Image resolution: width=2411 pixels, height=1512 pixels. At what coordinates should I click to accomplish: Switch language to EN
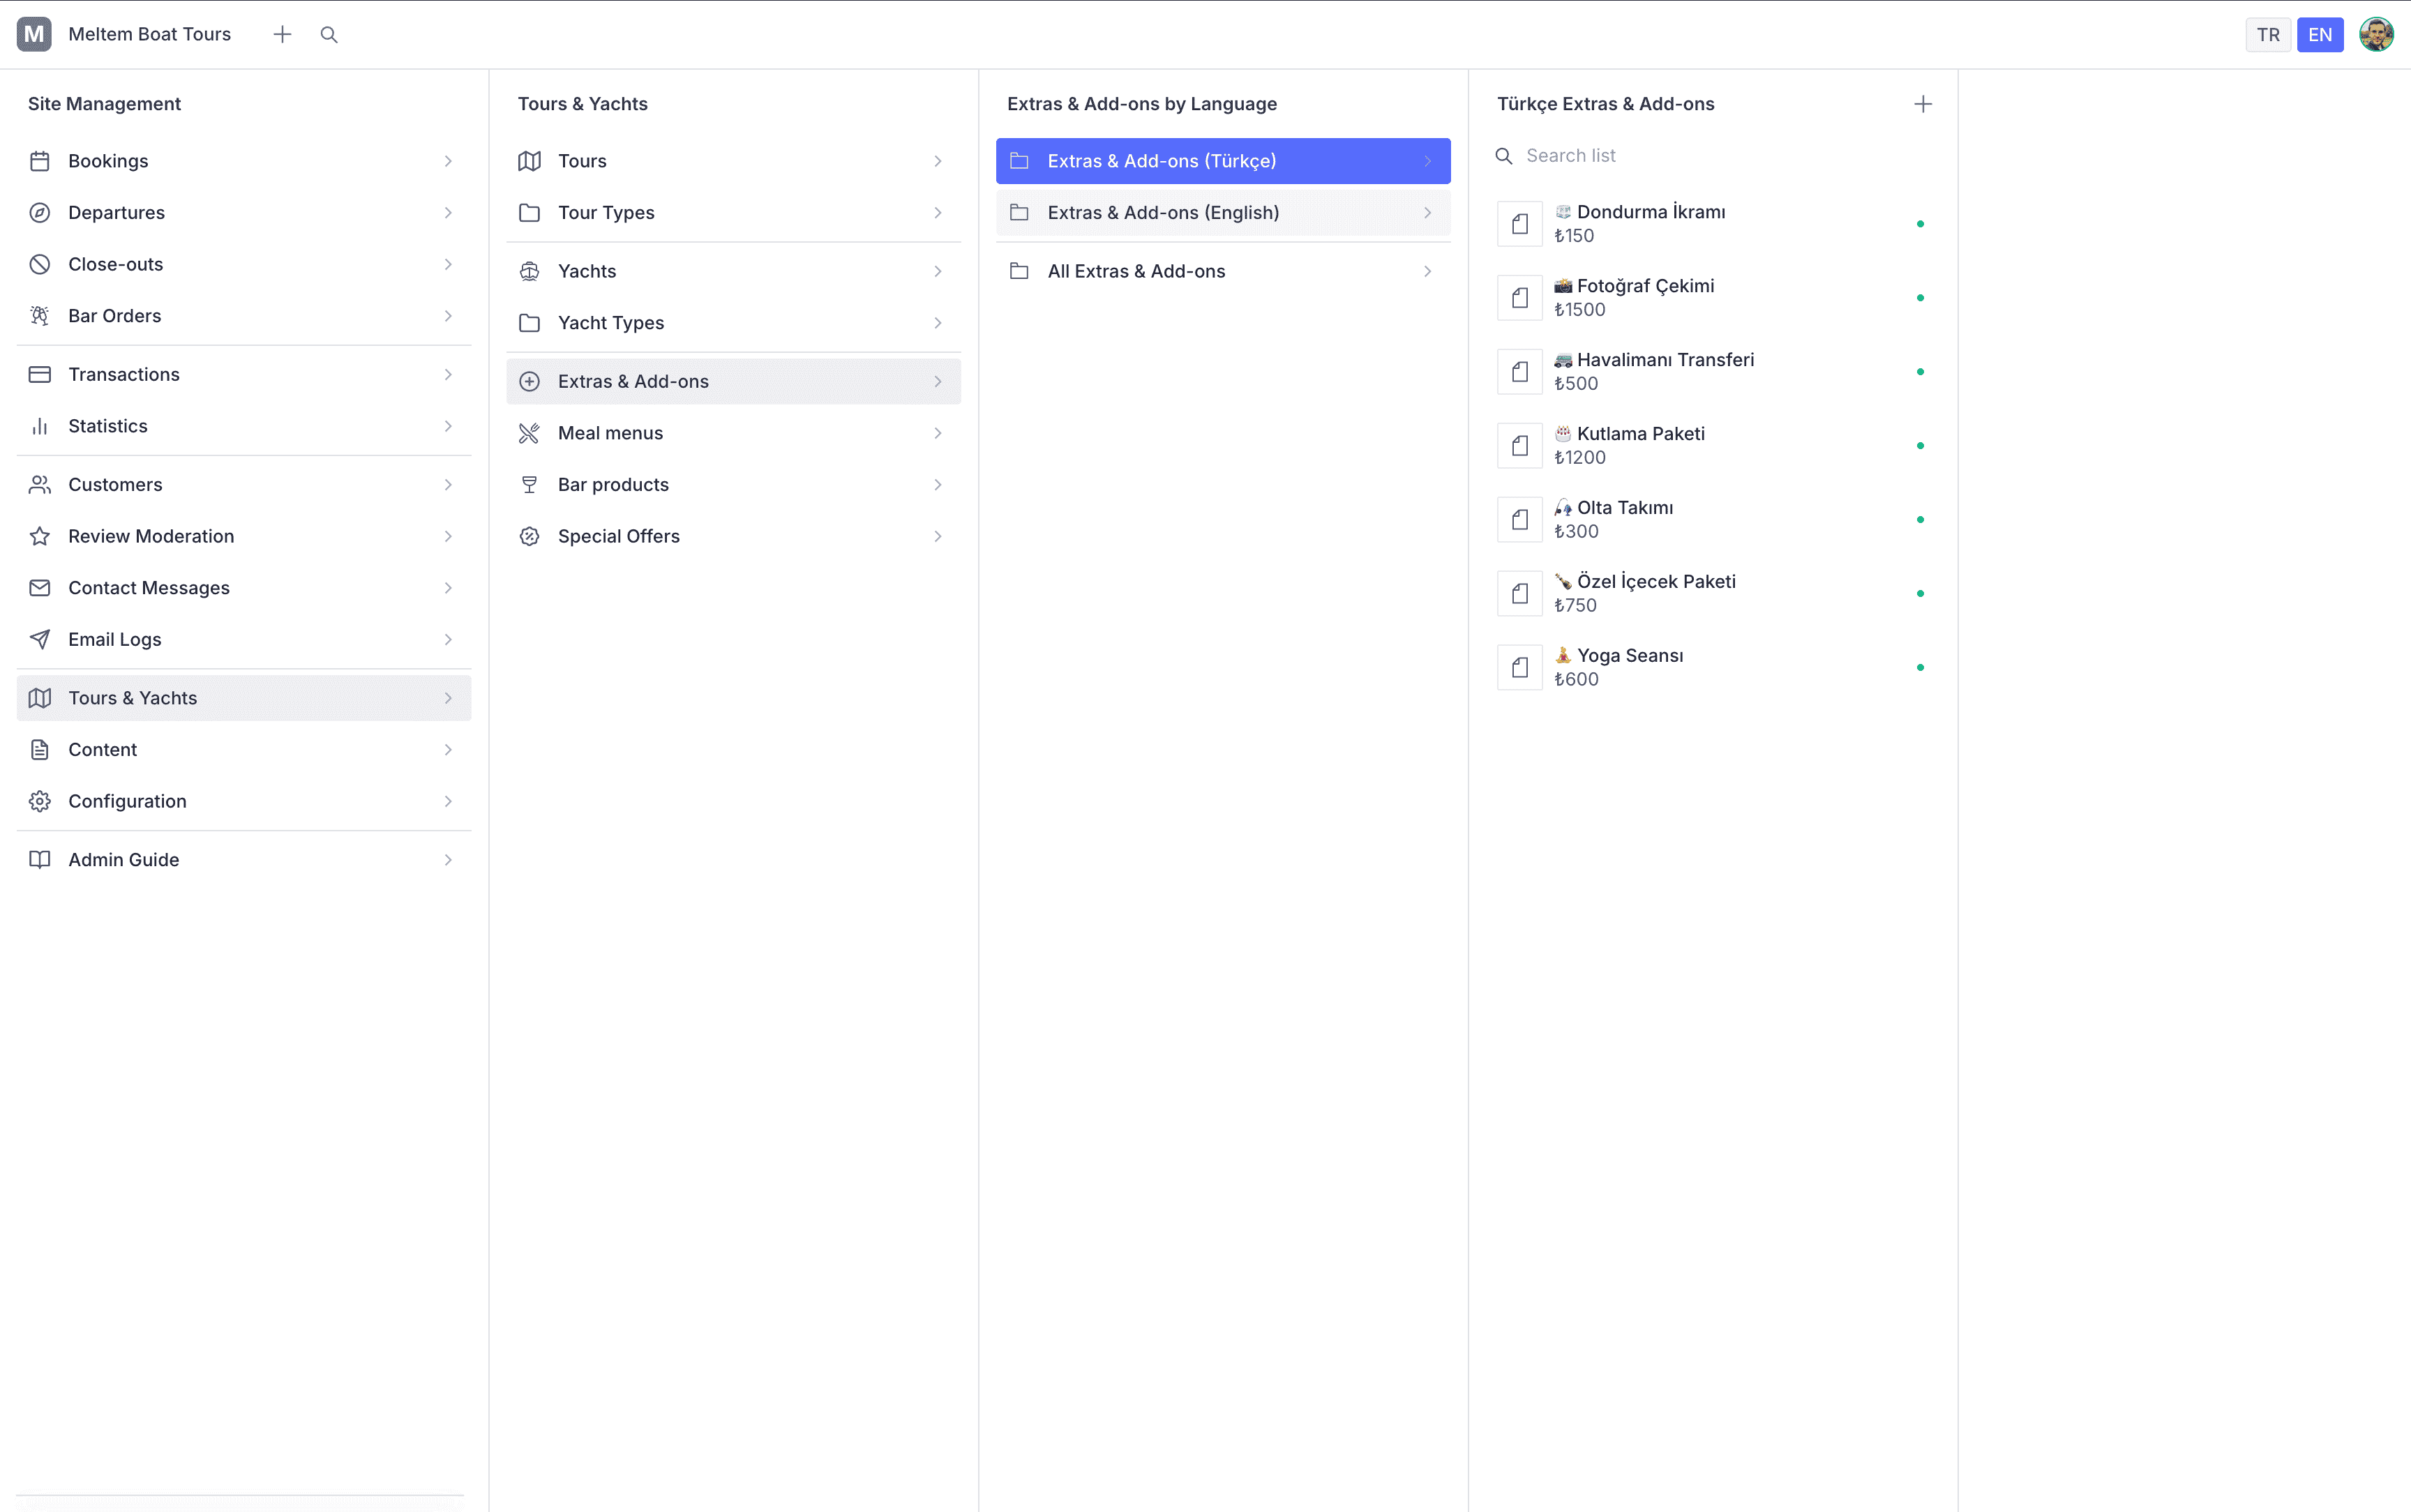point(2320,34)
